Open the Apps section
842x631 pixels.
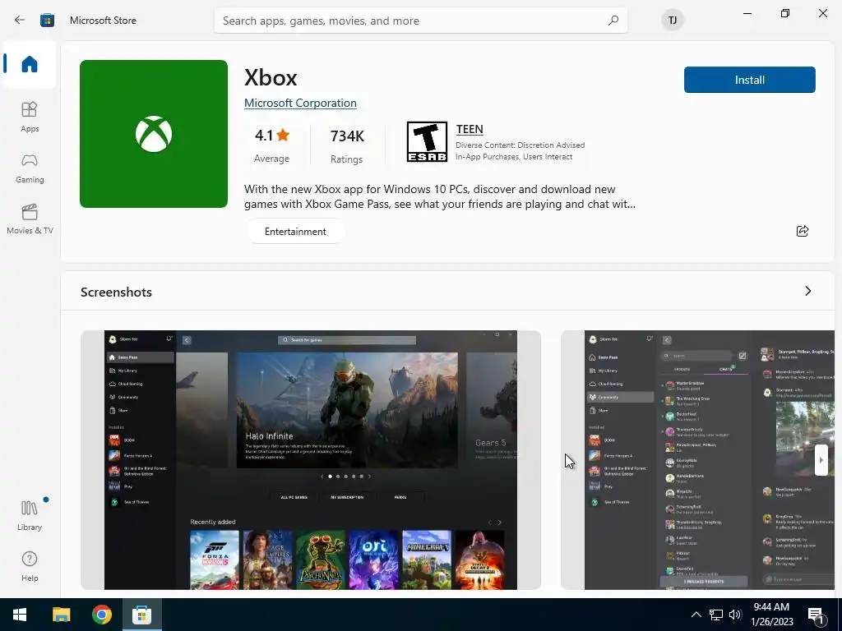point(30,117)
